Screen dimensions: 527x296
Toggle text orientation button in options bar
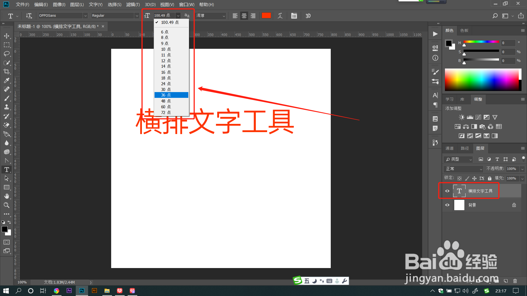(x=29, y=16)
